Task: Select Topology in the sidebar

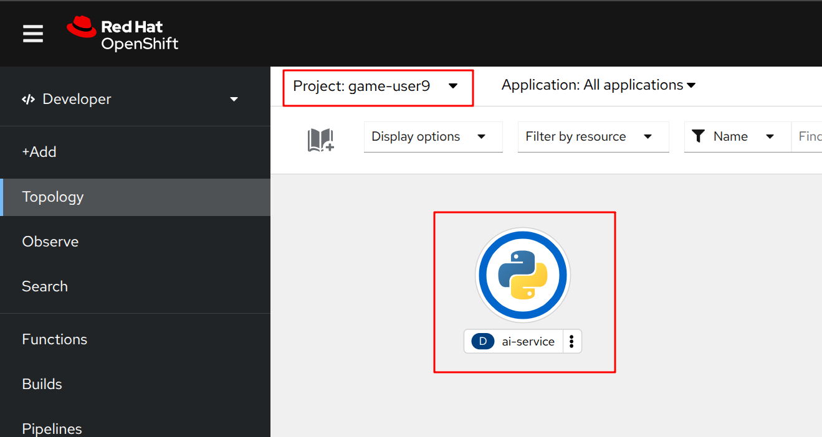Action: pyautogui.click(x=135, y=197)
